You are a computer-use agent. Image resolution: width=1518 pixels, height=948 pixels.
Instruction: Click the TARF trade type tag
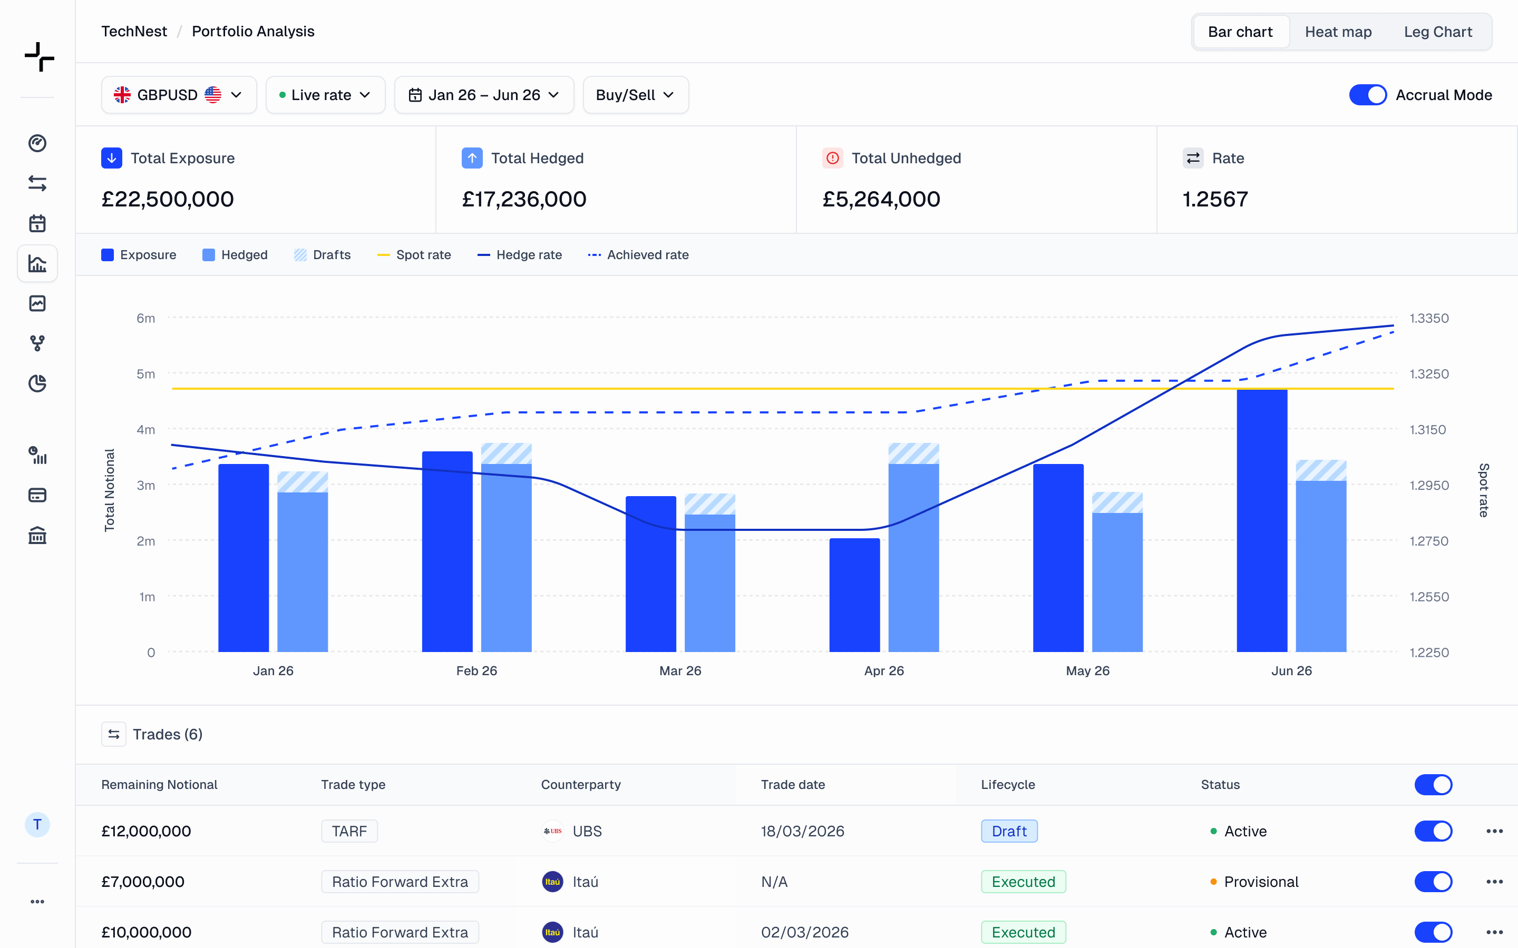pos(349,832)
